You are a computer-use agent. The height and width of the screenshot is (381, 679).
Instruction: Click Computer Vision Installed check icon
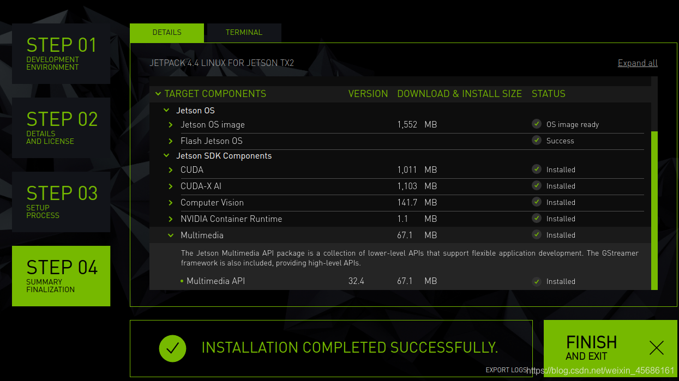537,202
